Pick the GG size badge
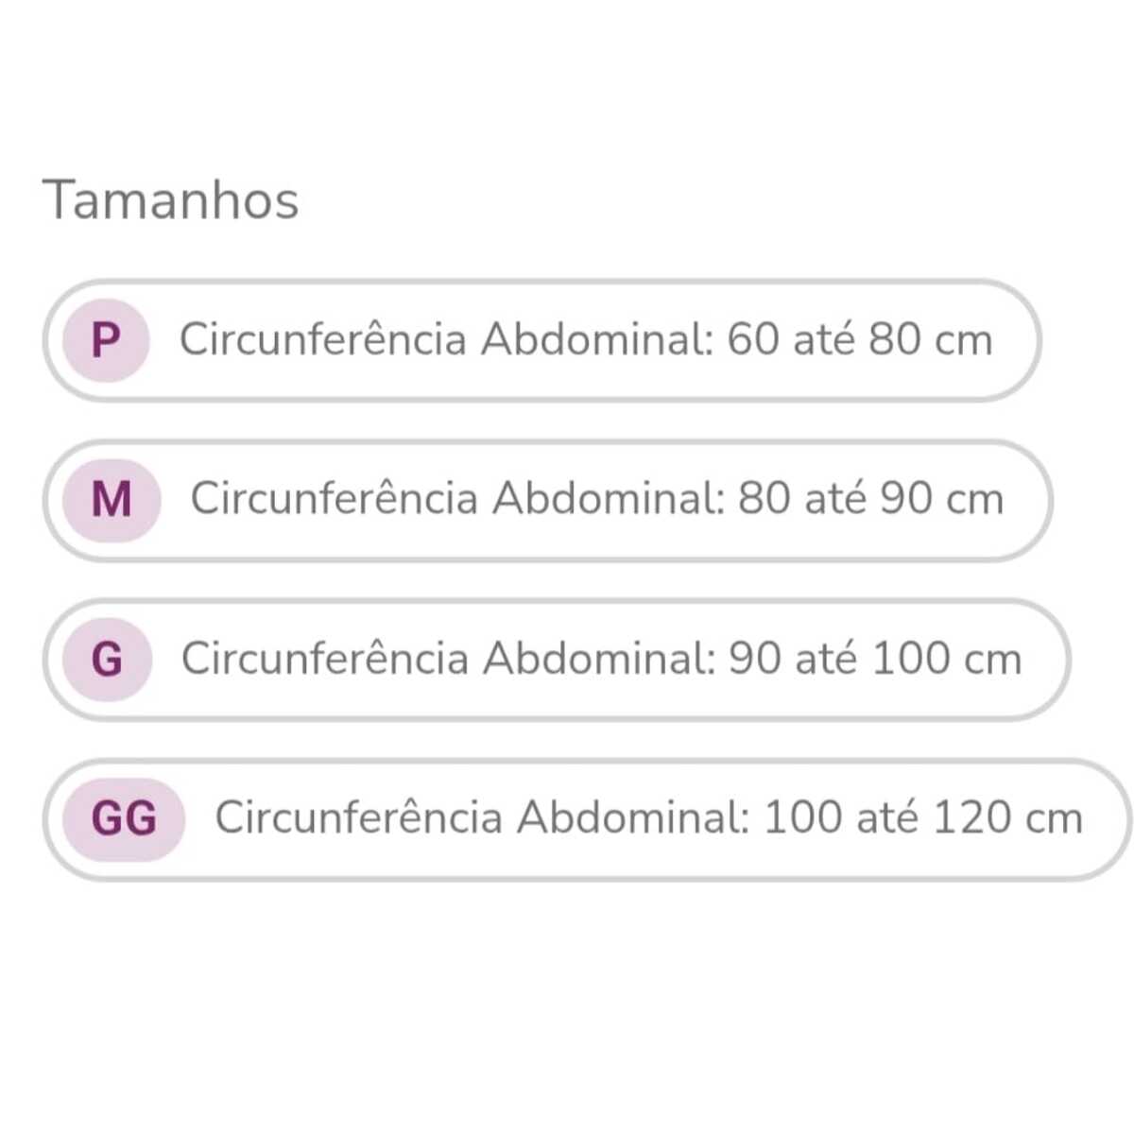Screen dimensions: 1134x1134 pyautogui.click(x=124, y=818)
